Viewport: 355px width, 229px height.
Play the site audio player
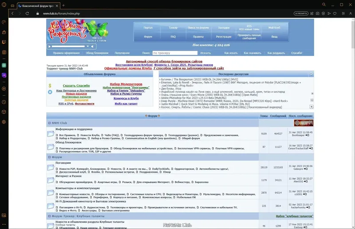tap(49, 47)
